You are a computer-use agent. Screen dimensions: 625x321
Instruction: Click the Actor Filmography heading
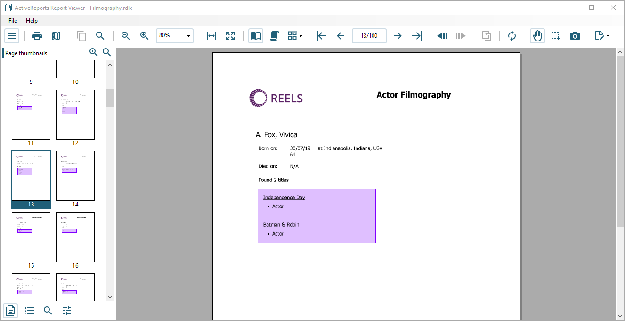(414, 95)
